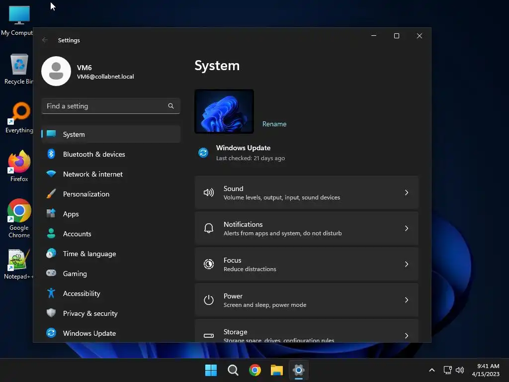
Task: Expand the Focus settings chevron
Action: click(x=407, y=264)
